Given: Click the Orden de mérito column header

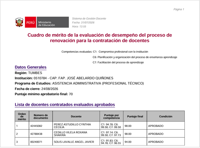Looking at the screenshot, I should 22,116.
